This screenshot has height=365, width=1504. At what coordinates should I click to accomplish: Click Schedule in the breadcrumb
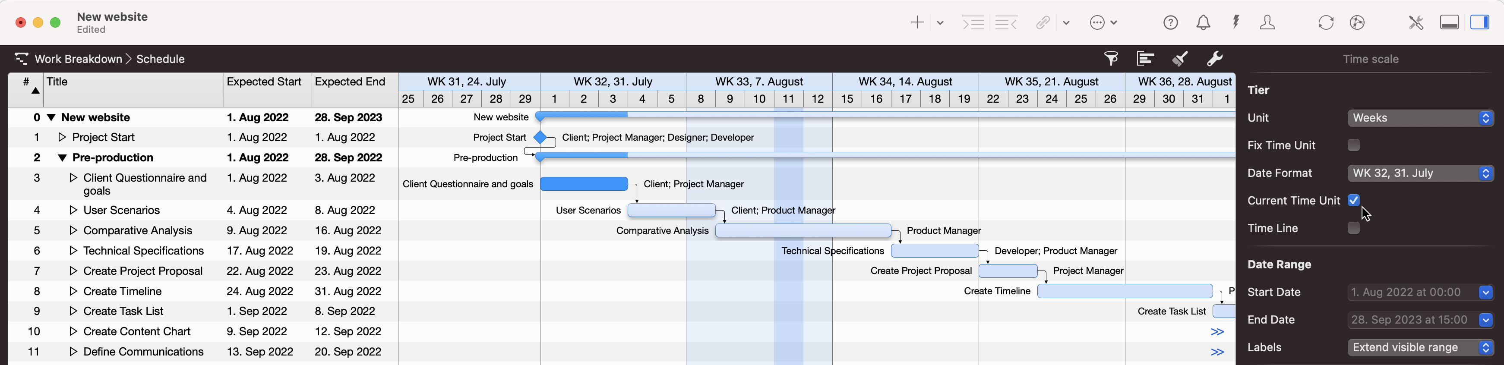[161, 59]
